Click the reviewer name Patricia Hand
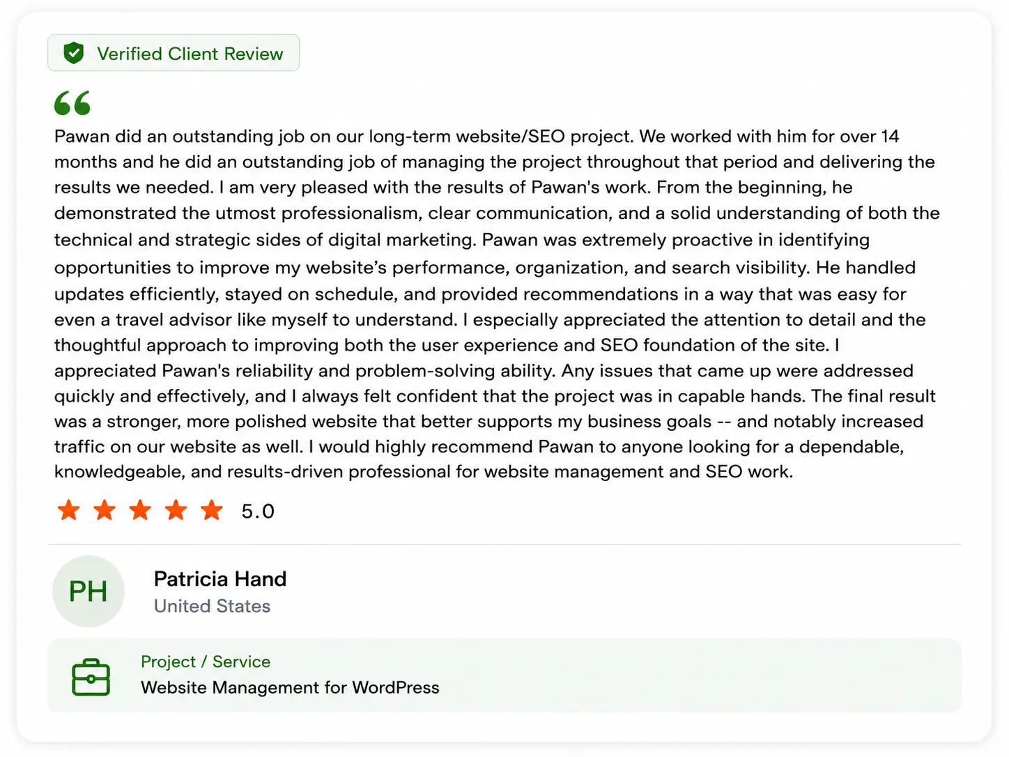The width and height of the screenshot is (1009, 757). pos(220,579)
